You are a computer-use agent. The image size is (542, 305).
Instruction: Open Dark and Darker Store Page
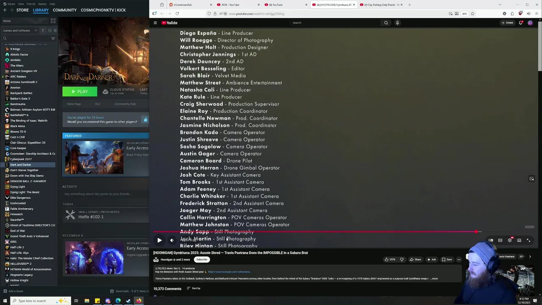(x=74, y=104)
